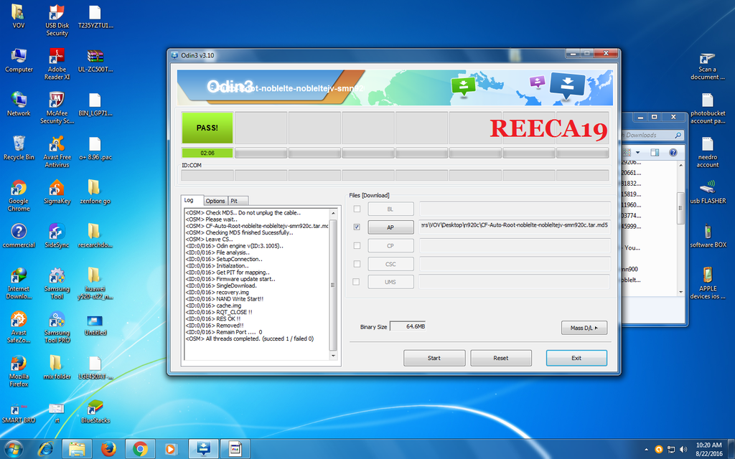Screen dimensions: 735x459
Task: Click the Reset button
Action: [500, 358]
